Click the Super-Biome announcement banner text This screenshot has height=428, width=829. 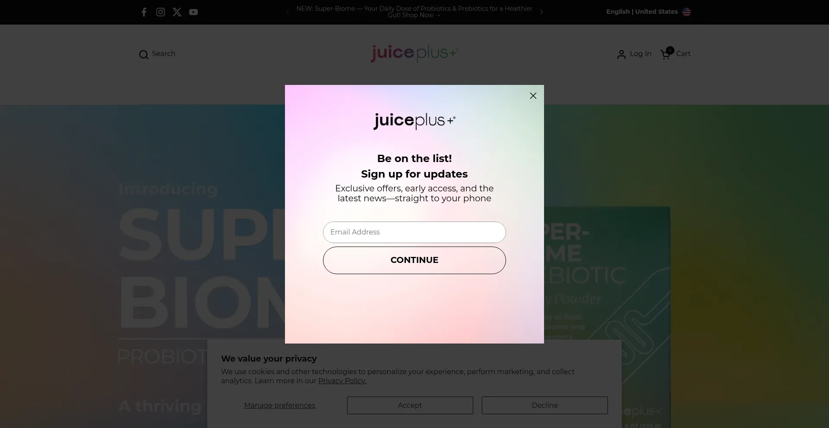(414, 12)
